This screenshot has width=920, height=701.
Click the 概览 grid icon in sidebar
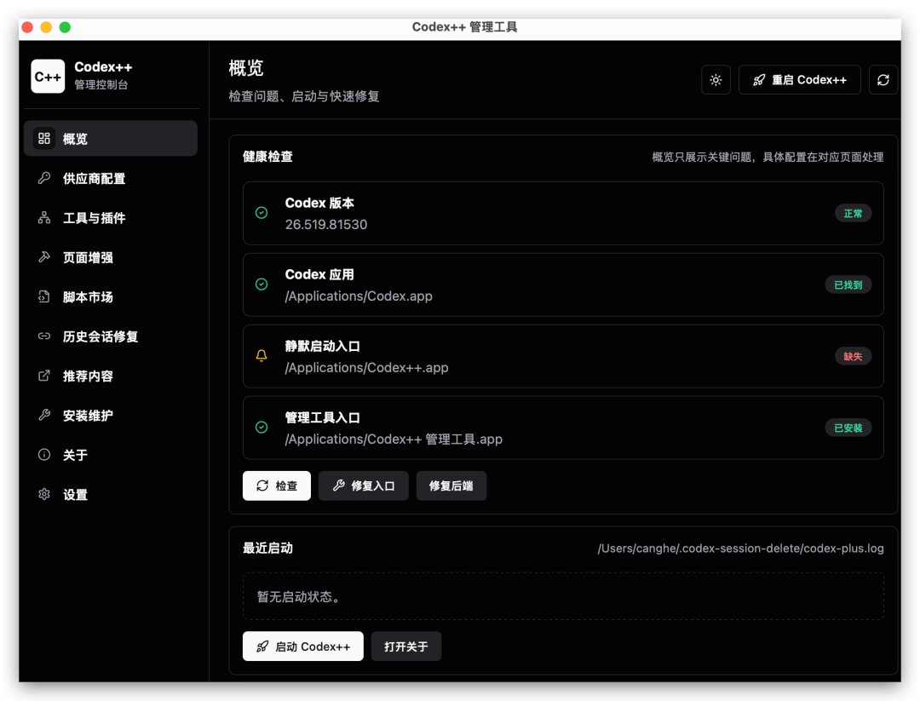[44, 139]
